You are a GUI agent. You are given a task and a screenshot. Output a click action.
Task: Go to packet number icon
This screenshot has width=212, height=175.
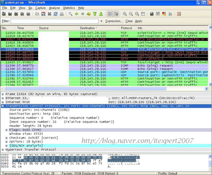[x=89, y=14]
